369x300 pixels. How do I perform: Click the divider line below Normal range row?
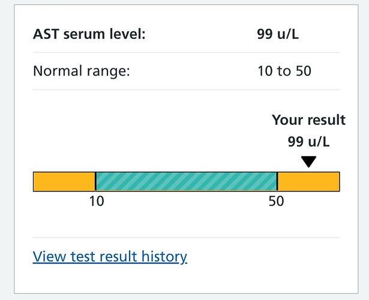coord(186,90)
